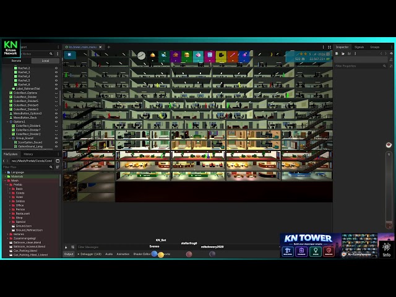Go back in FileSystem path history arrow
Viewport: 396px width, 297px height.
point(4,161)
